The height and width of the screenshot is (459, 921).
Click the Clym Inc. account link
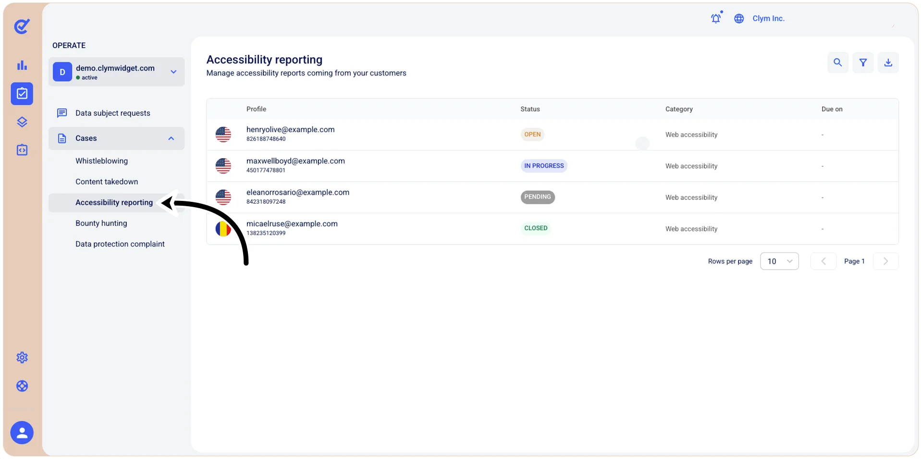point(768,18)
